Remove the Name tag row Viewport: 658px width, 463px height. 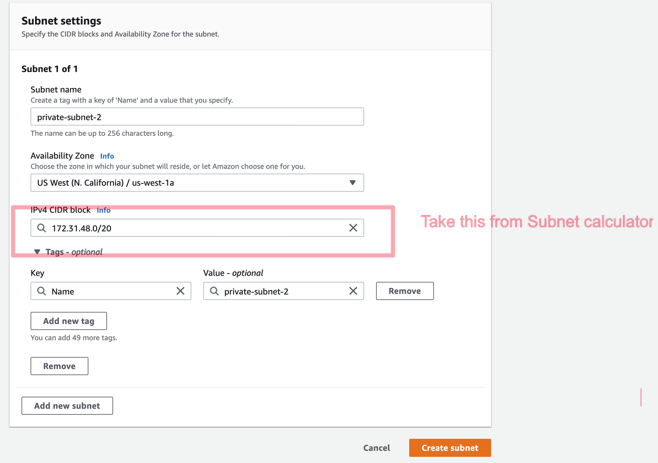pos(404,291)
